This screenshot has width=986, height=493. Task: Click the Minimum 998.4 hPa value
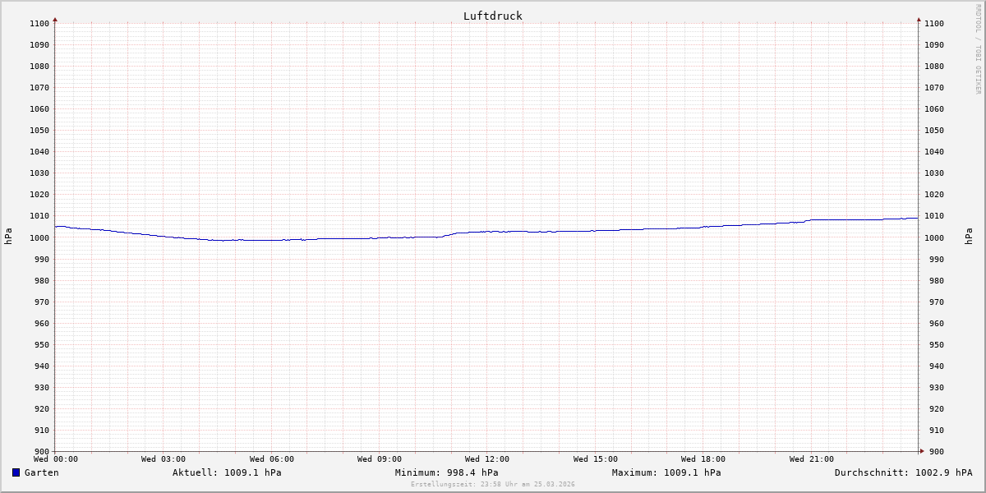click(446, 472)
